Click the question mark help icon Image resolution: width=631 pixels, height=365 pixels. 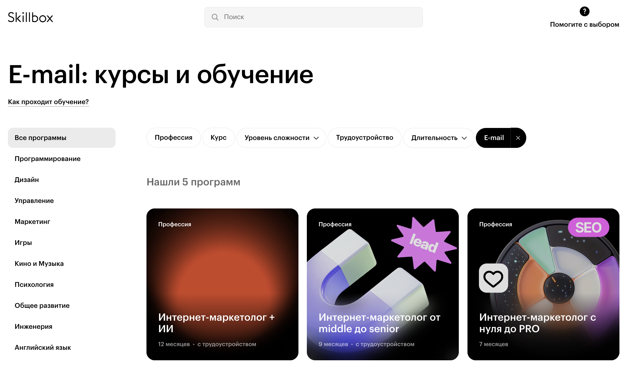click(585, 11)
